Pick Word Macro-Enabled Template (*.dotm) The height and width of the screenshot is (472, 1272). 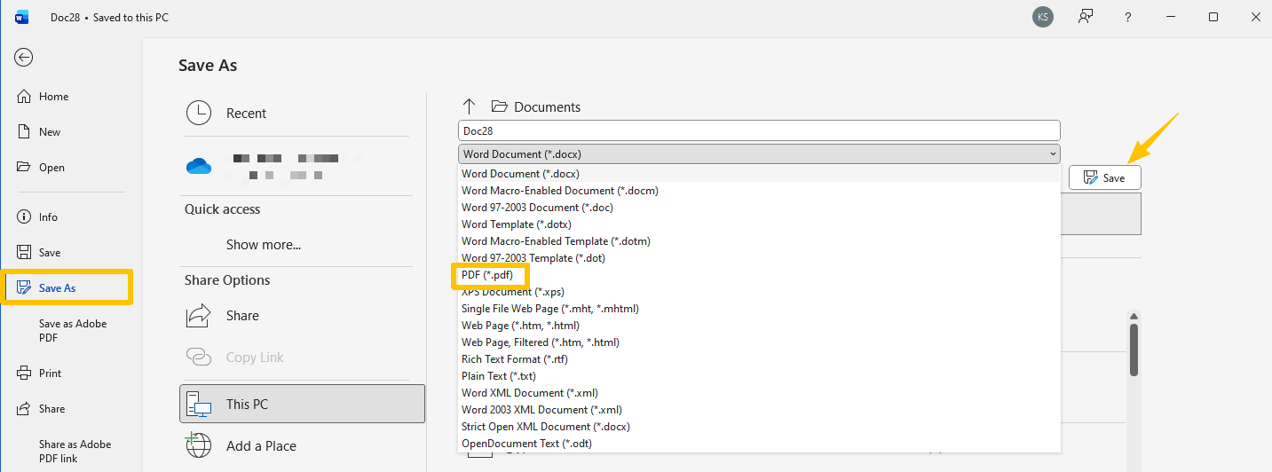[759, 241]
